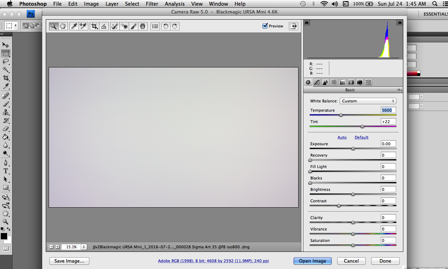This screenshot has height=269, width=448.
Task: Open the File menu
Action: pyautogui.click(x=57, y=4)
